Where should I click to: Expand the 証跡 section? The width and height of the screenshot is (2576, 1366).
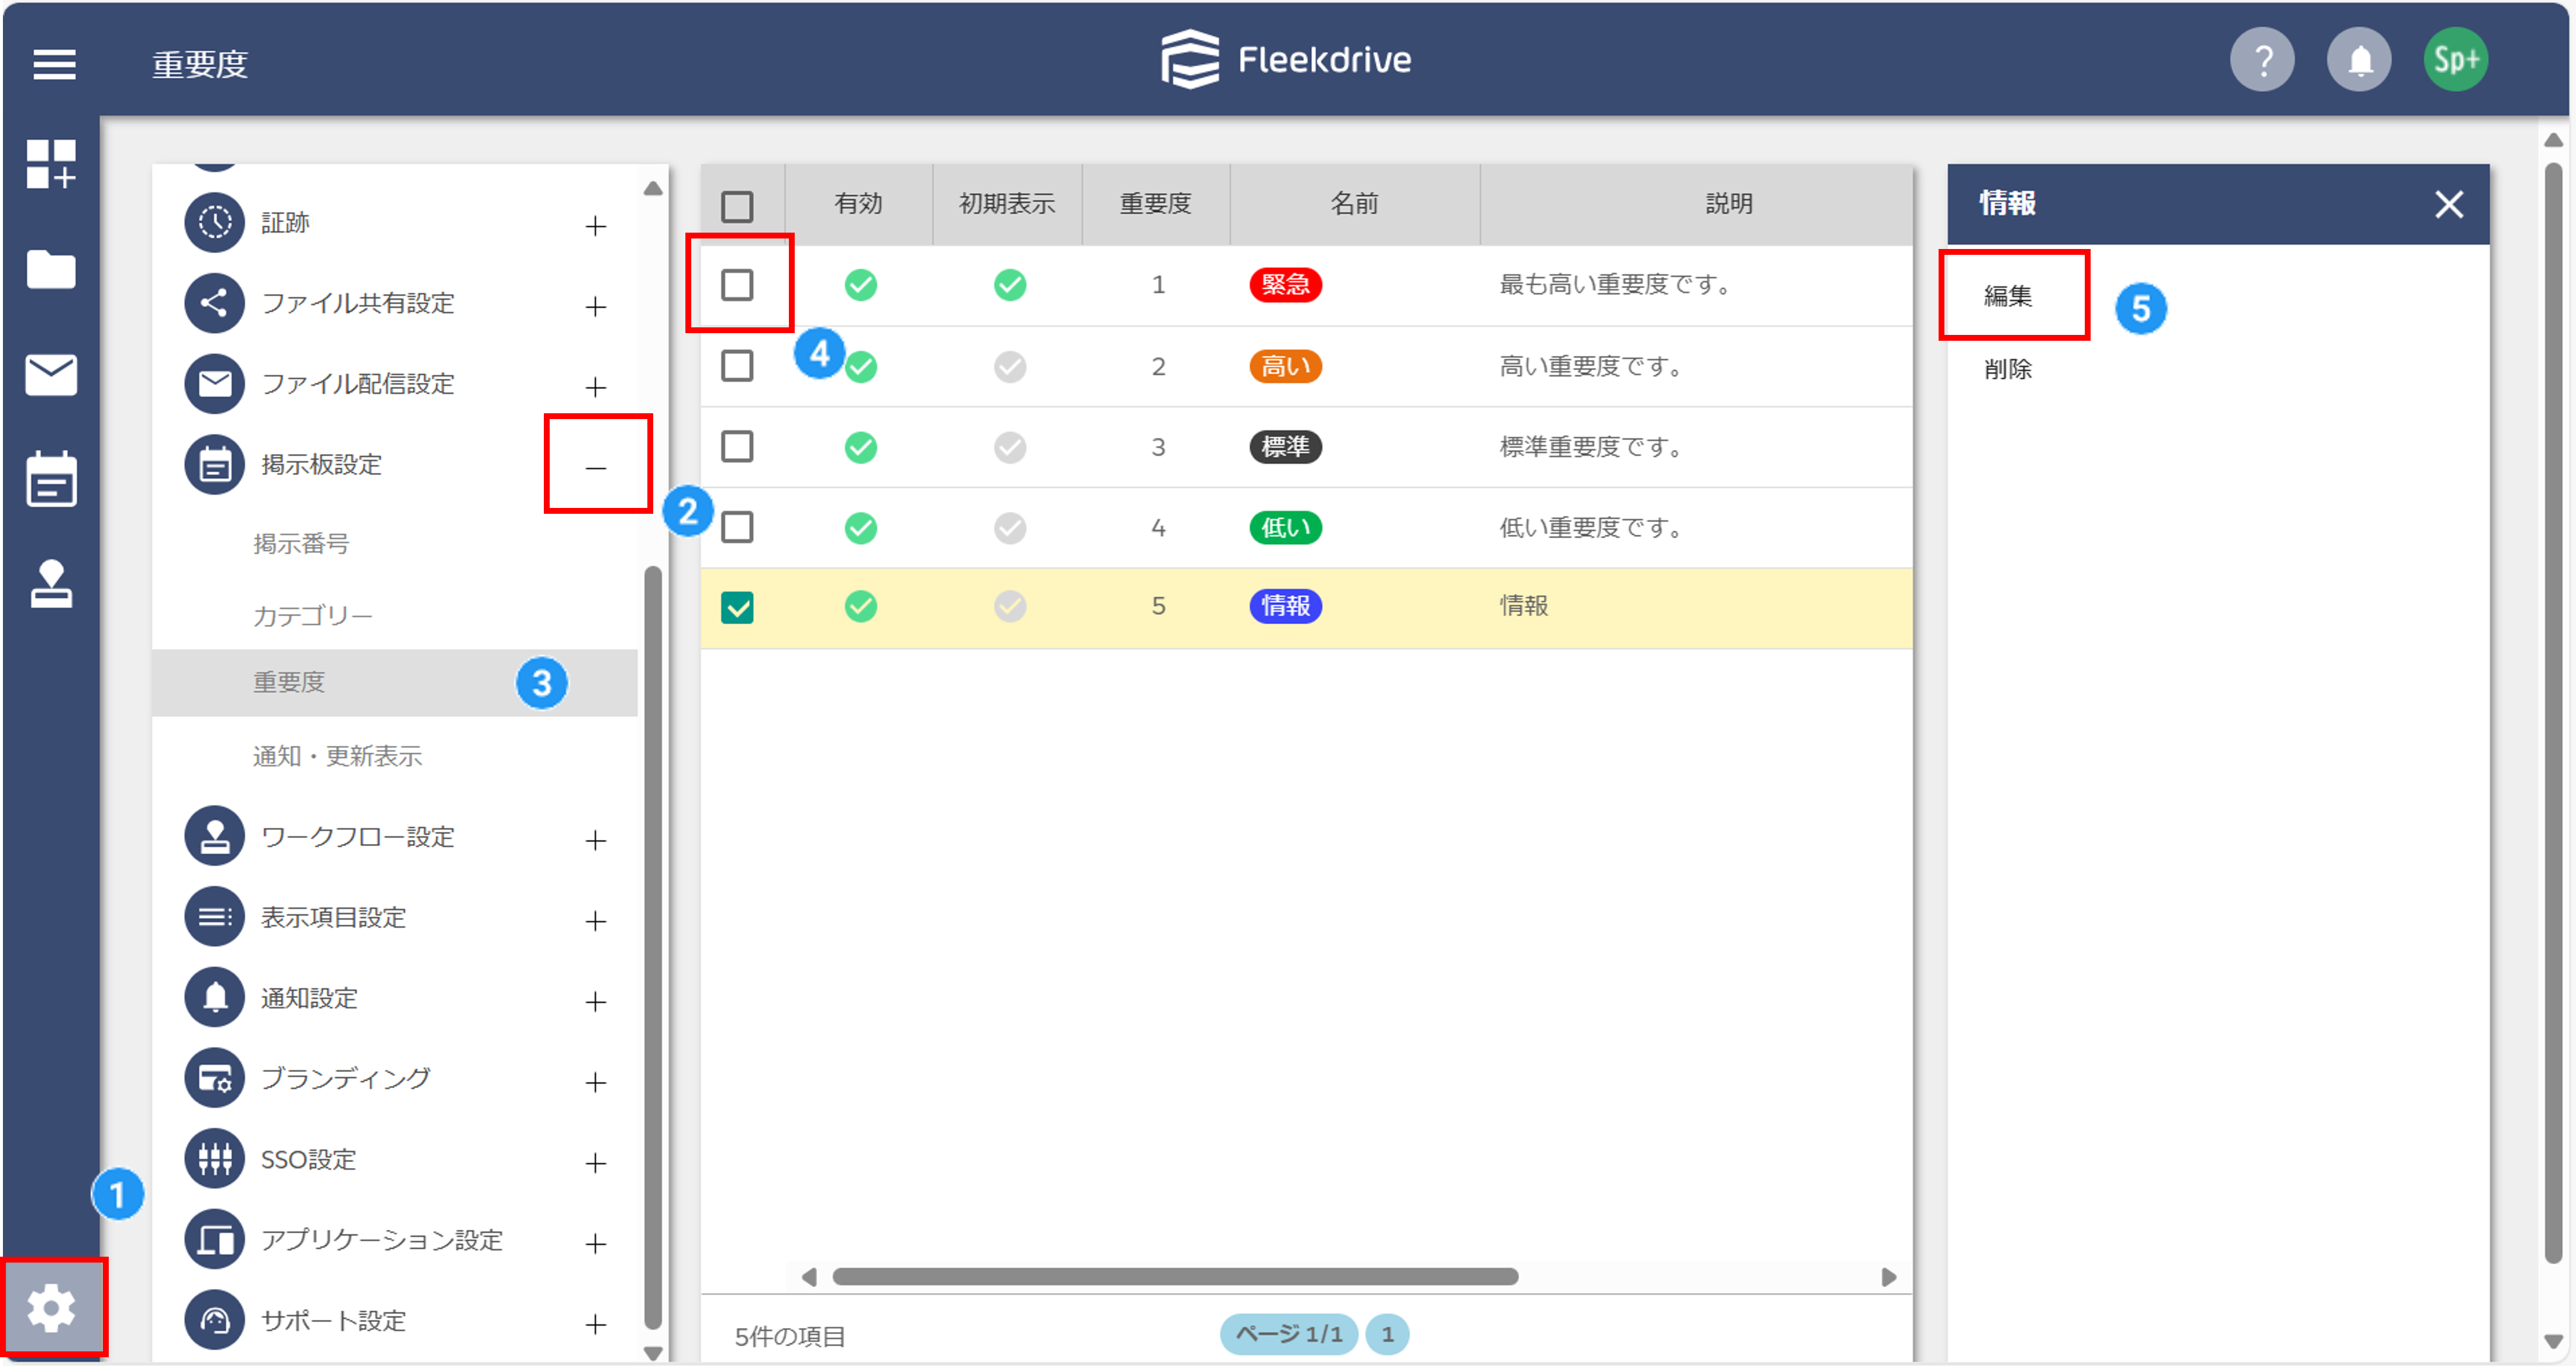(x=595, y=226)
